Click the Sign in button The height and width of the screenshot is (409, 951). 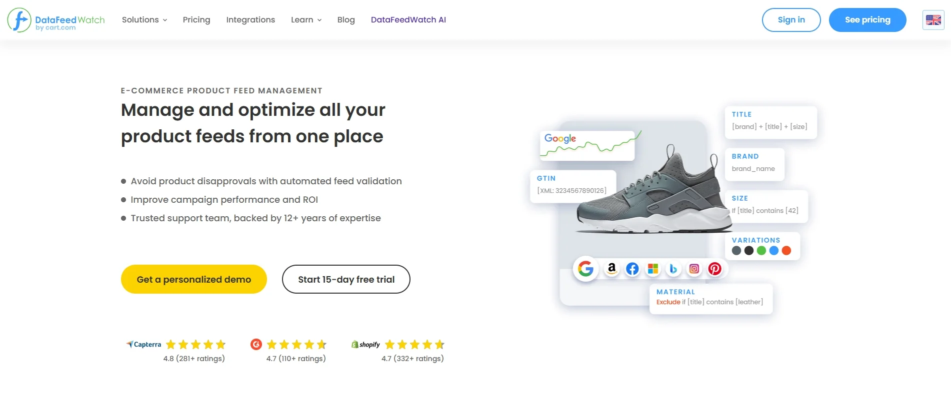point(791,20)
